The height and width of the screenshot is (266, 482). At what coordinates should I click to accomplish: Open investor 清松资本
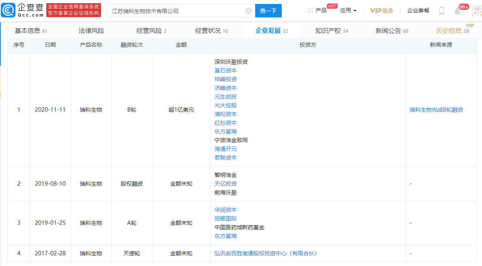coord(226,114)
